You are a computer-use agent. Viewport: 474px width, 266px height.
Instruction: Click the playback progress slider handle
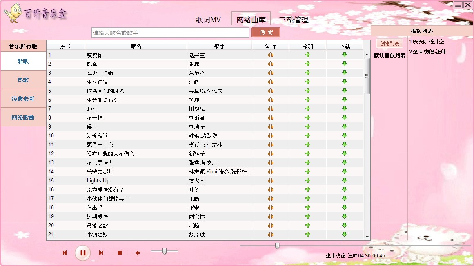[x=277, y=246]
